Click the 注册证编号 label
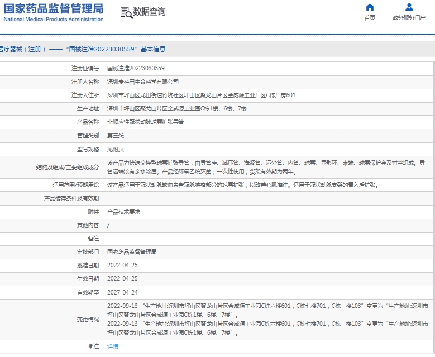Viewport: 435px width, 357px height. (x=85, y=68)
